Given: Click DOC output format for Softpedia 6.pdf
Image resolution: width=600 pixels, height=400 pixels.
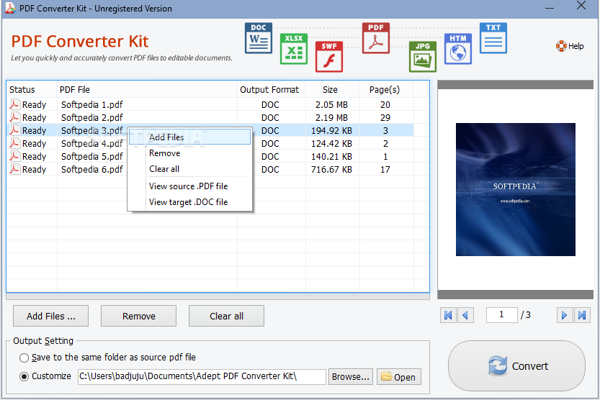Looking at the screenshot, I should point(270,170).
